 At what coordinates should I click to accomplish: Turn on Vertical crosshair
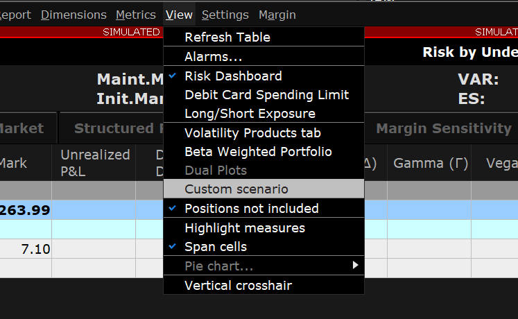pyautogui.click(x=238, y=285)
